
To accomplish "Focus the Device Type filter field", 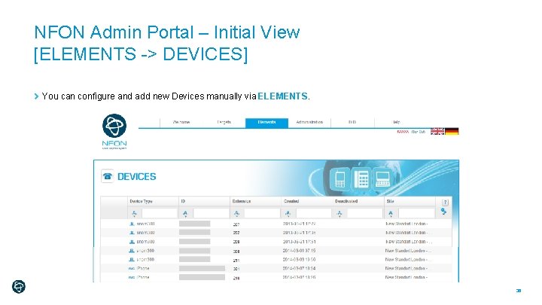I will pyautogui.click(x=160, y=213).
